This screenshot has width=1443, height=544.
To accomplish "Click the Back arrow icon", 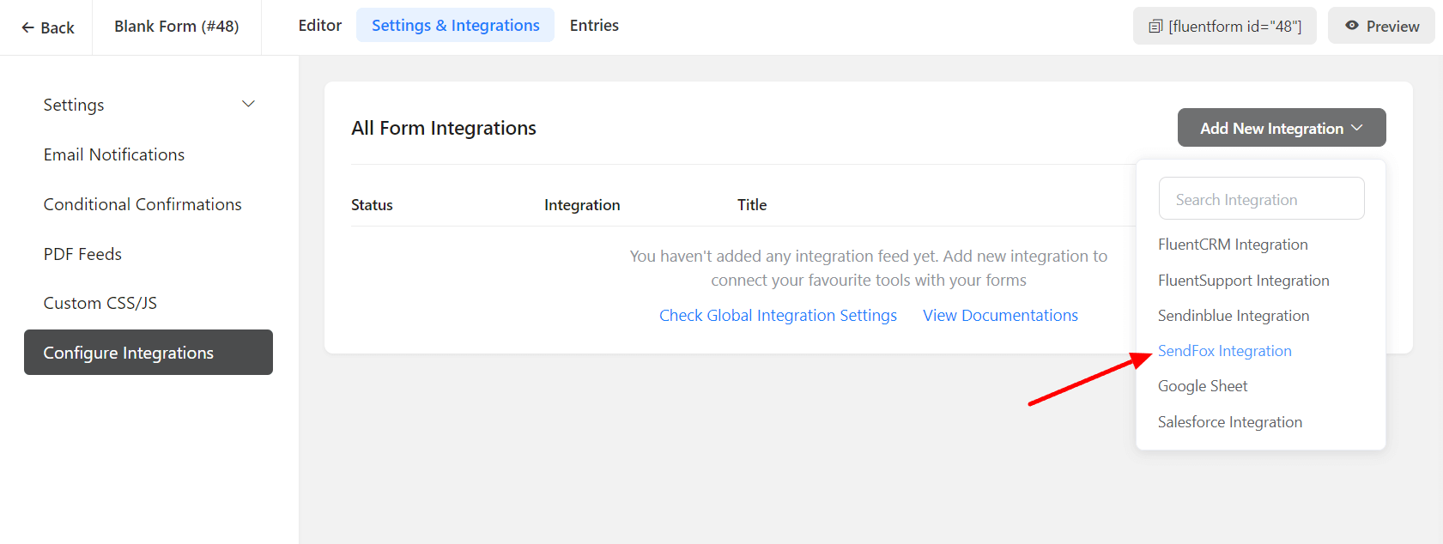I will [x=27, y=27].
